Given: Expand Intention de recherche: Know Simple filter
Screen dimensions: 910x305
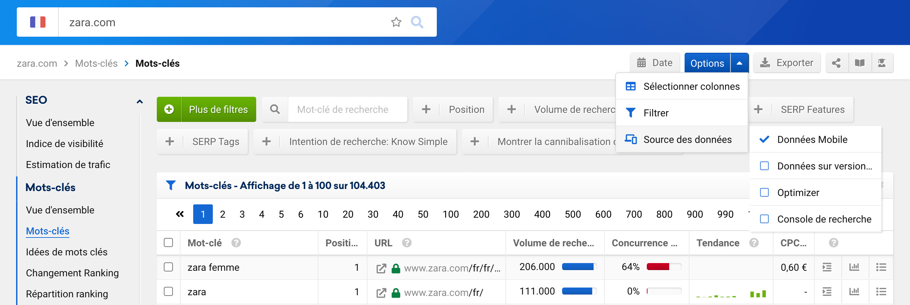Looking at the screenshot, I should pos(355,141).
